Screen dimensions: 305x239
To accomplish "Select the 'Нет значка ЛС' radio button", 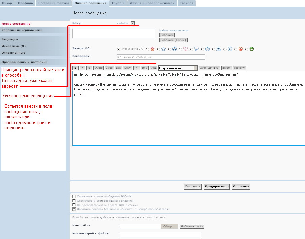I will pyautogui.click(x=118, y=49).
